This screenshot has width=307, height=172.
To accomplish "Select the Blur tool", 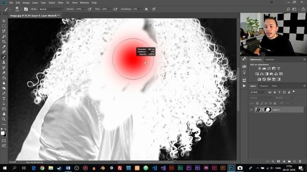I will point(4,83).
